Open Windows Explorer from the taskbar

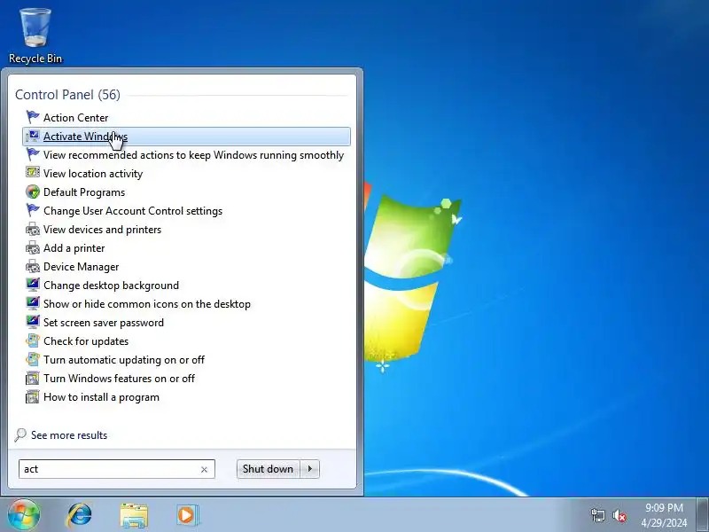pyautogui.click(x=134, y=515)
